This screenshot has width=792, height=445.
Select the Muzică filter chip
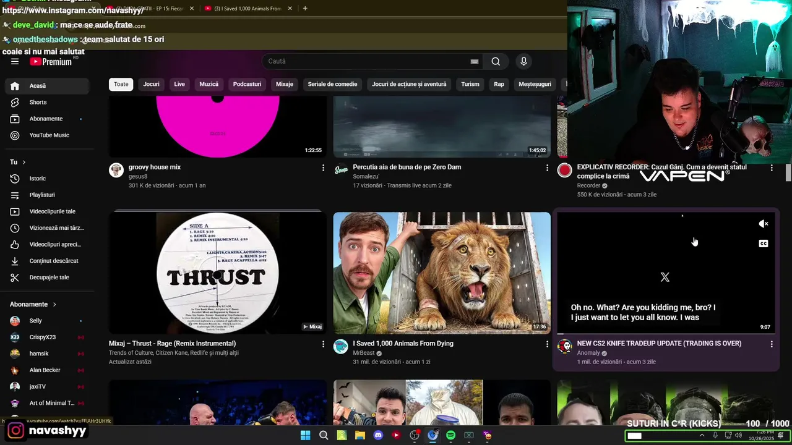[209, 84]
